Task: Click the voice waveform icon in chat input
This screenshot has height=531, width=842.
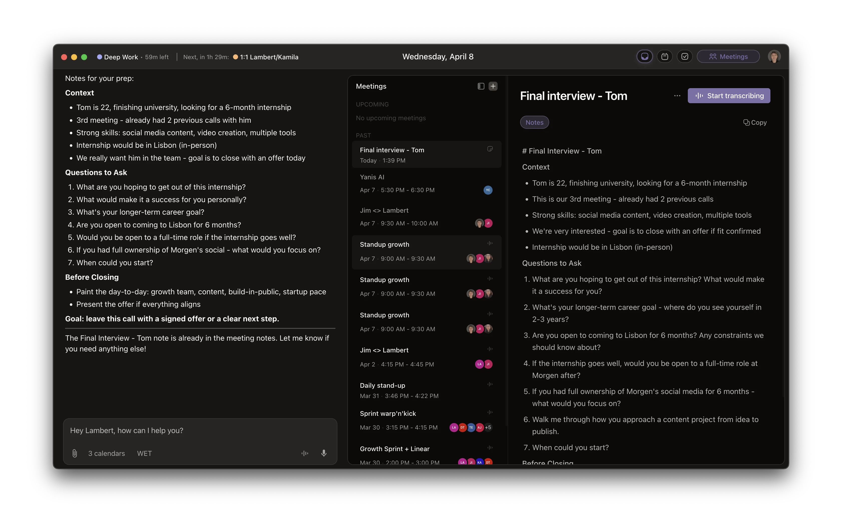Action: pos(305,453)
